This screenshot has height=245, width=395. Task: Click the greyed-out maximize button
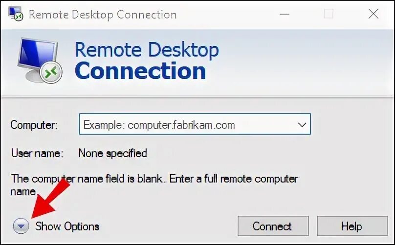[329, 14]
